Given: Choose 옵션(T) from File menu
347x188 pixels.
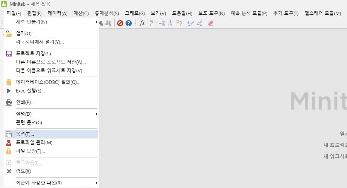Looking at the screenshot, I should (x=51, y=134).
